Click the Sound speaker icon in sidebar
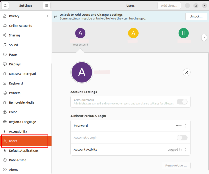Image resolution: width=209 pixels, height=174 pixels. pyautogui.click(x=5, y=45)
